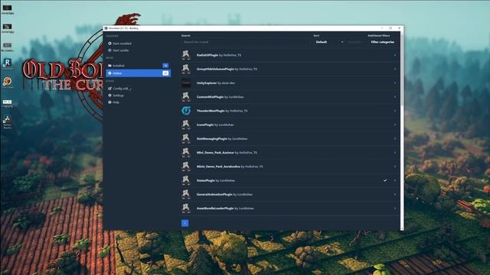Click the icon beside Start vanilla

tap(109, 50)
